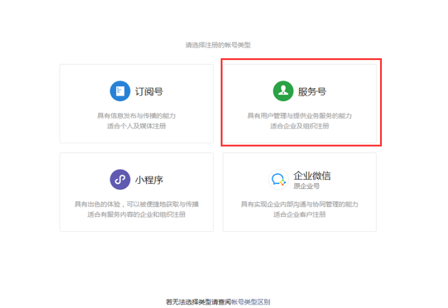448x308 pixels.
Task: Click the 若无法选择类型请查阅 text
Action: (198, 302)
